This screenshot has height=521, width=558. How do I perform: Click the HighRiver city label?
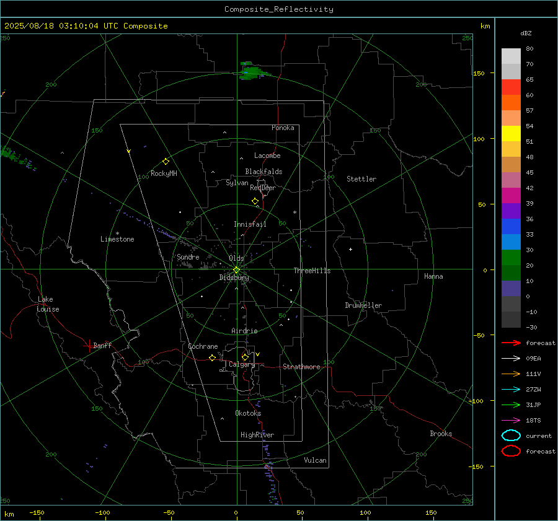coord(257,435)
